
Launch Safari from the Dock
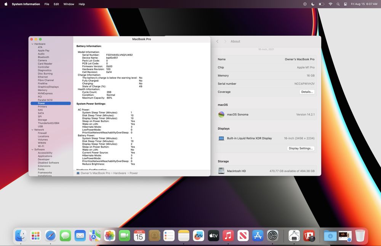coord(50,236)
